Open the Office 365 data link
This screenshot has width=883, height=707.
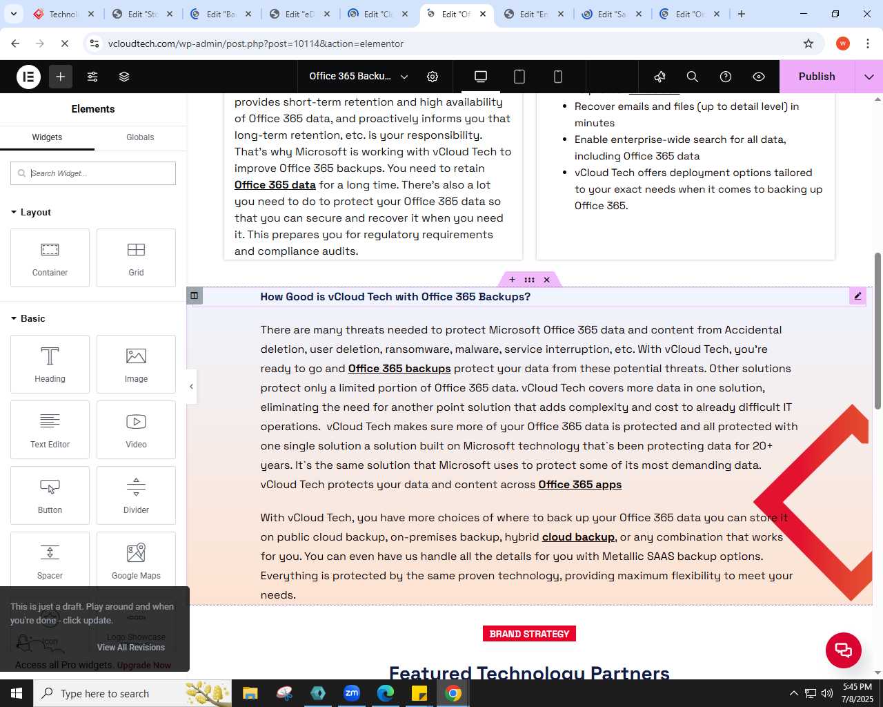(x=275, y=185)
